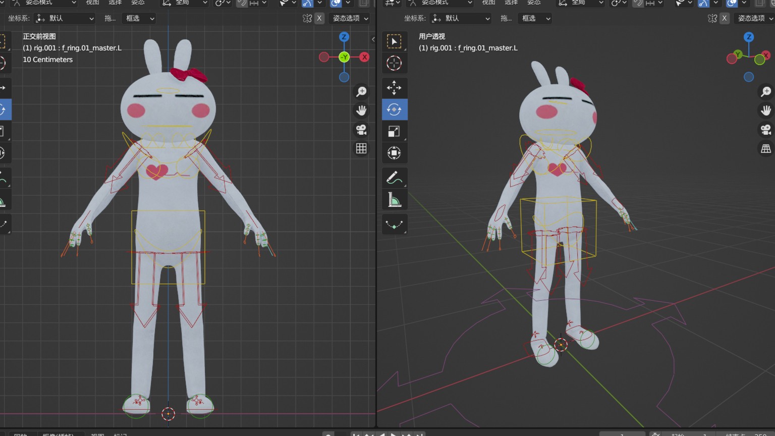
Task: Open the 视图 menu in right viewport header
Action: coord(488,3)
